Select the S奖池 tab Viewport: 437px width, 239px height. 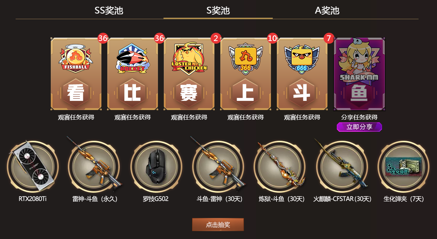pos(218,10)
